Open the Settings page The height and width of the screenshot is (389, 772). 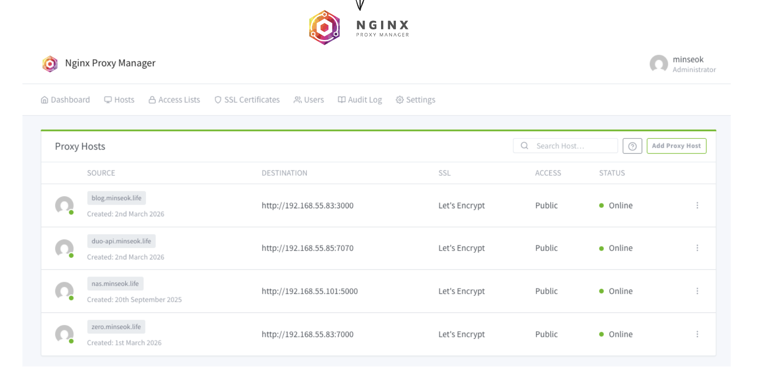(x=415, y=100)
